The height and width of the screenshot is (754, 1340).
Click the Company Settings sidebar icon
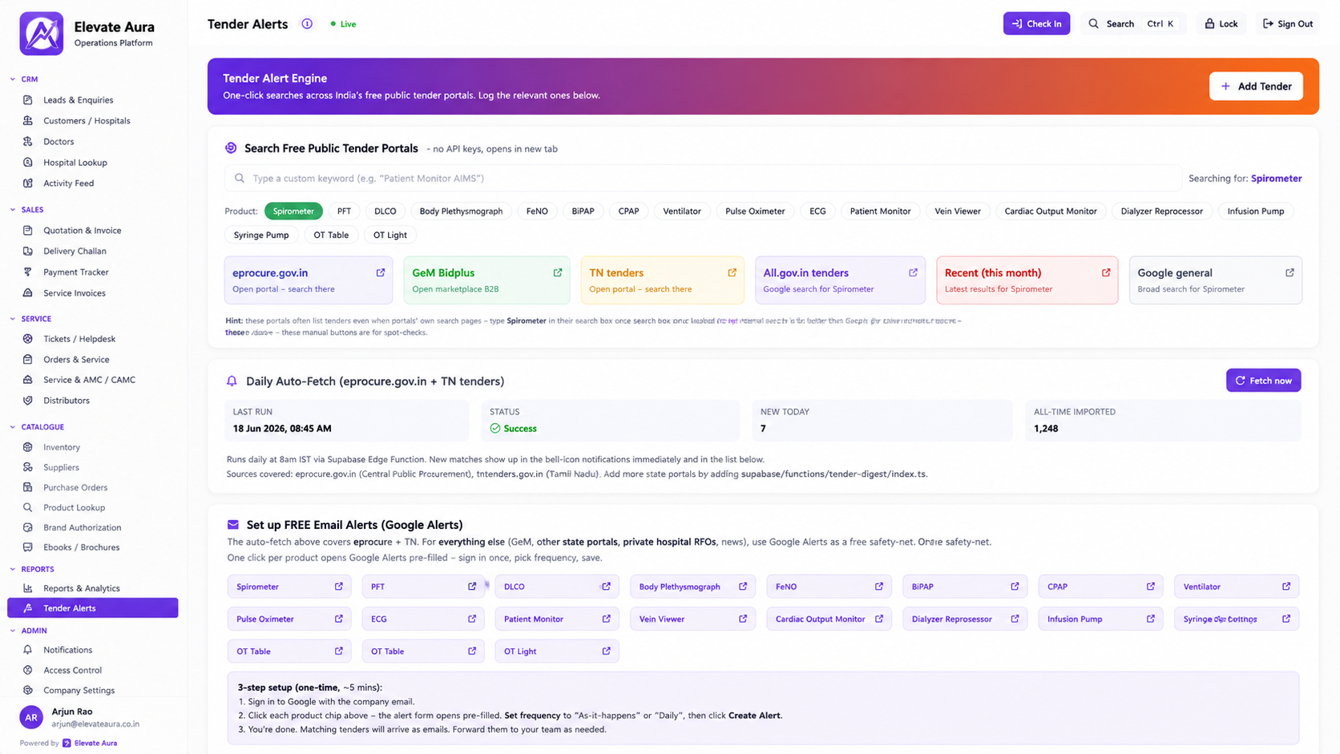pyautogui.click(x=28, y=690)
